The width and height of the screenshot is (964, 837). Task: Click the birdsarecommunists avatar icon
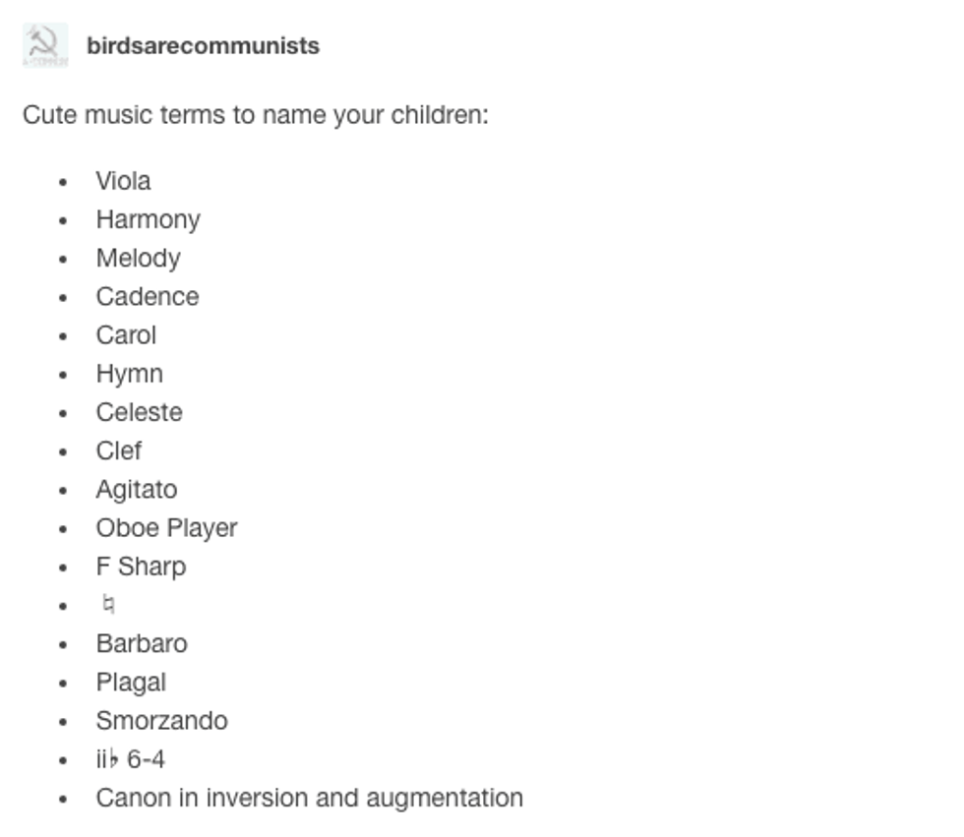pyautogui.click(x=45, y=45)
